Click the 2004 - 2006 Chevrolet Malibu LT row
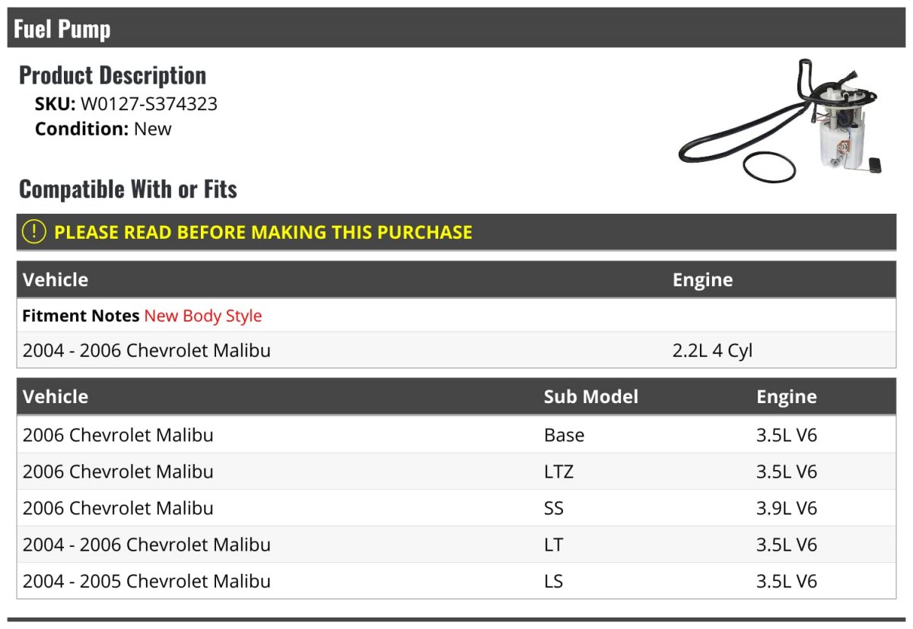This screenshot has height=629, width=913. tap(456, 545)
